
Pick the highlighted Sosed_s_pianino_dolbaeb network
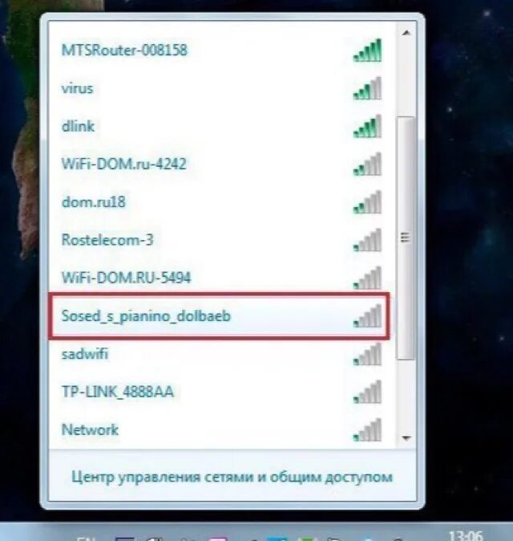pyautogui.click(x=219, y=316)
